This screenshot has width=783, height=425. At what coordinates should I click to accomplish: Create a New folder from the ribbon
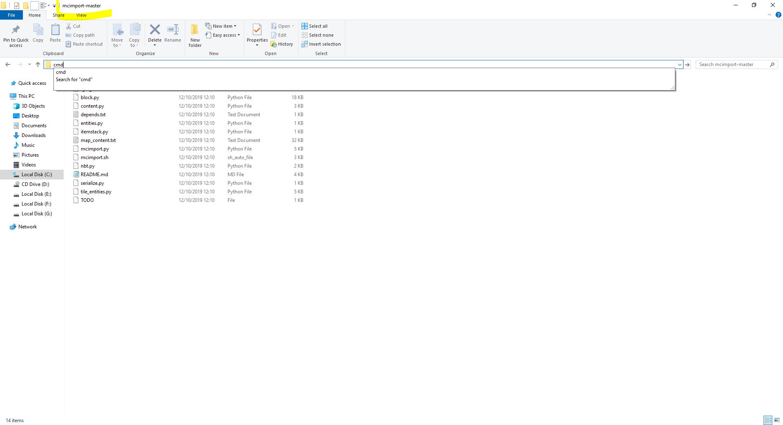pos(195,35)
